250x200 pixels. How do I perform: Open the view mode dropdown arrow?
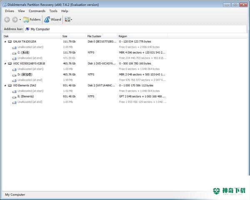click(x=71, y=20)
